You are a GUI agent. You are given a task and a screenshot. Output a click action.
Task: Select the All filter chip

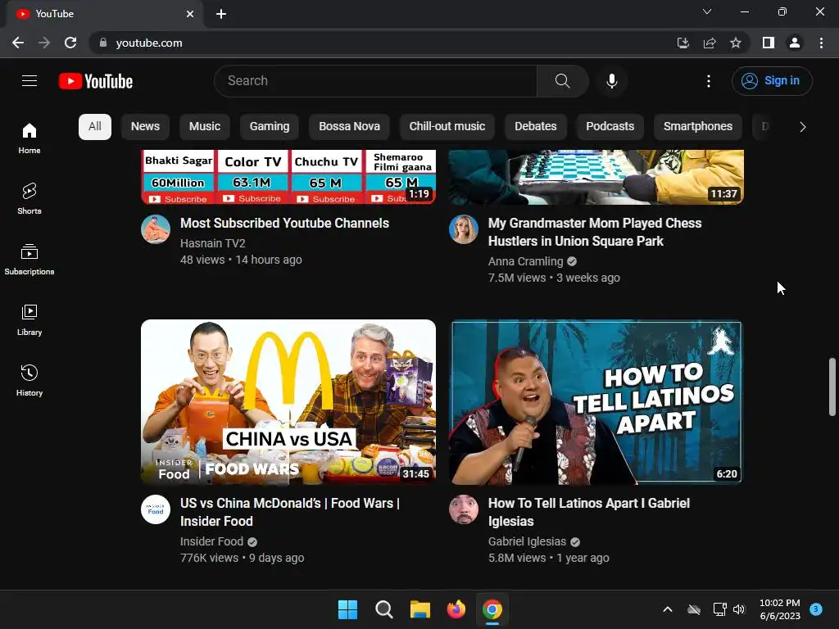tap(95, 127)
